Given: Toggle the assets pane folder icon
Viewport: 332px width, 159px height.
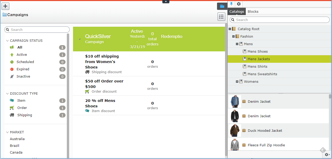Looking at the screenshot, I should [222, 6].
